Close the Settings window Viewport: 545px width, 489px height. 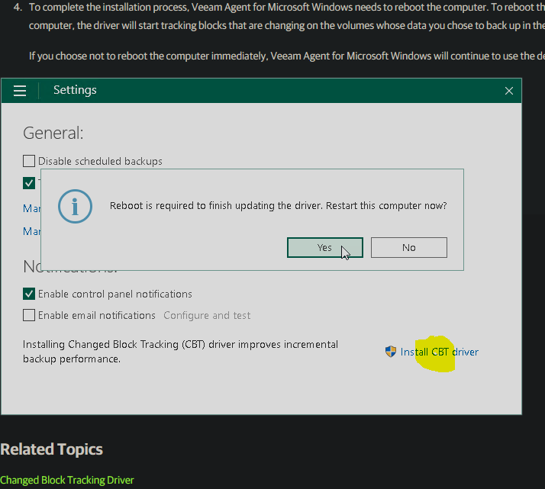click(x=509, y=91)
